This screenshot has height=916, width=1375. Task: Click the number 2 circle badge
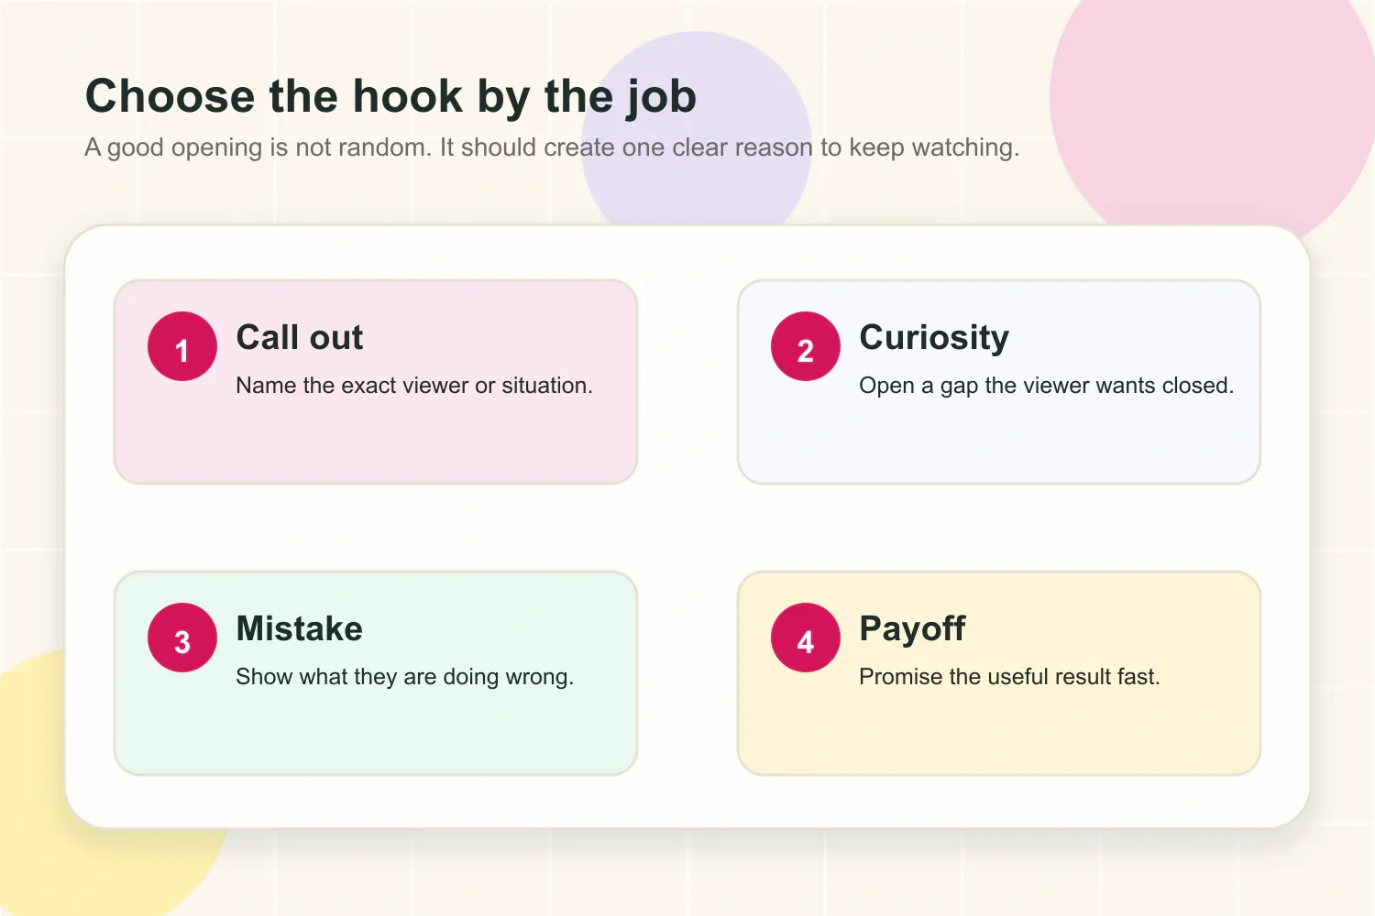click(806, 346)
